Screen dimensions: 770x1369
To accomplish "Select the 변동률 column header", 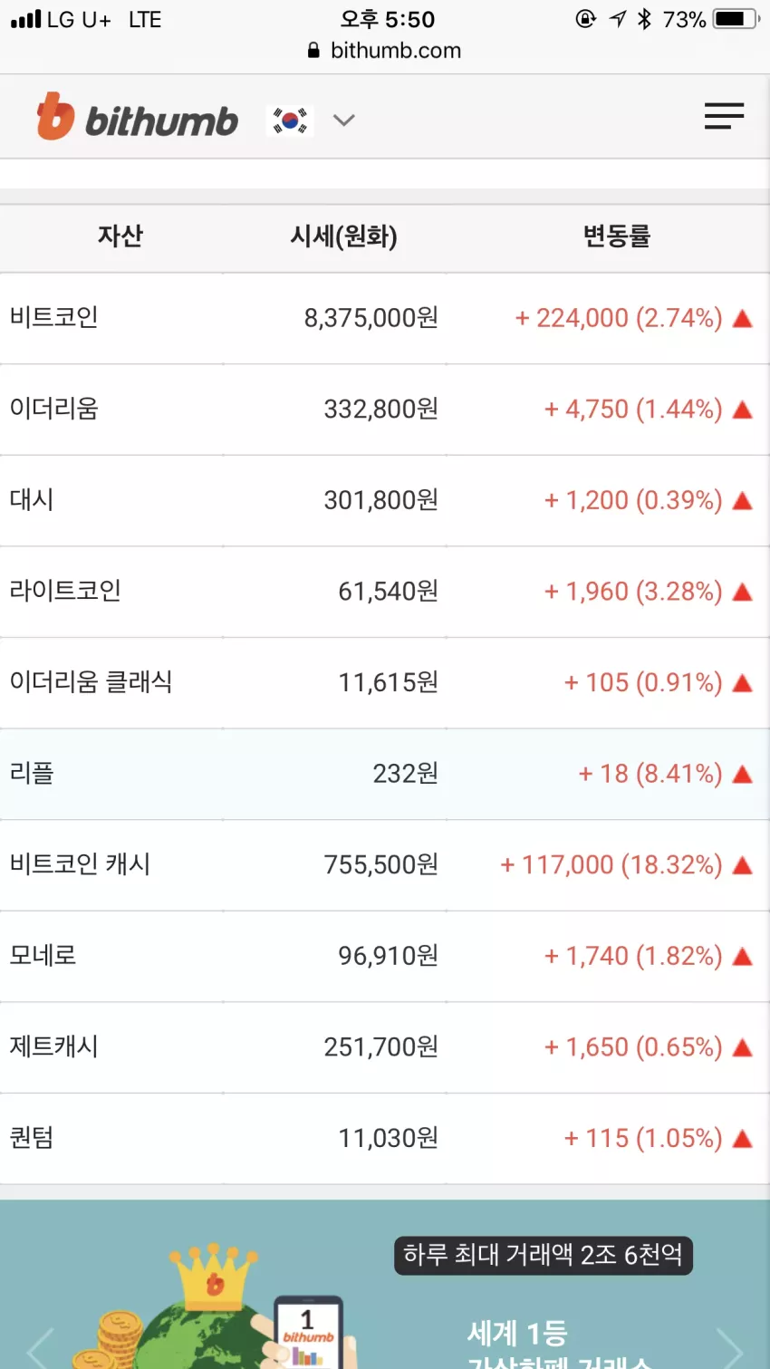I will pos(616,236).
